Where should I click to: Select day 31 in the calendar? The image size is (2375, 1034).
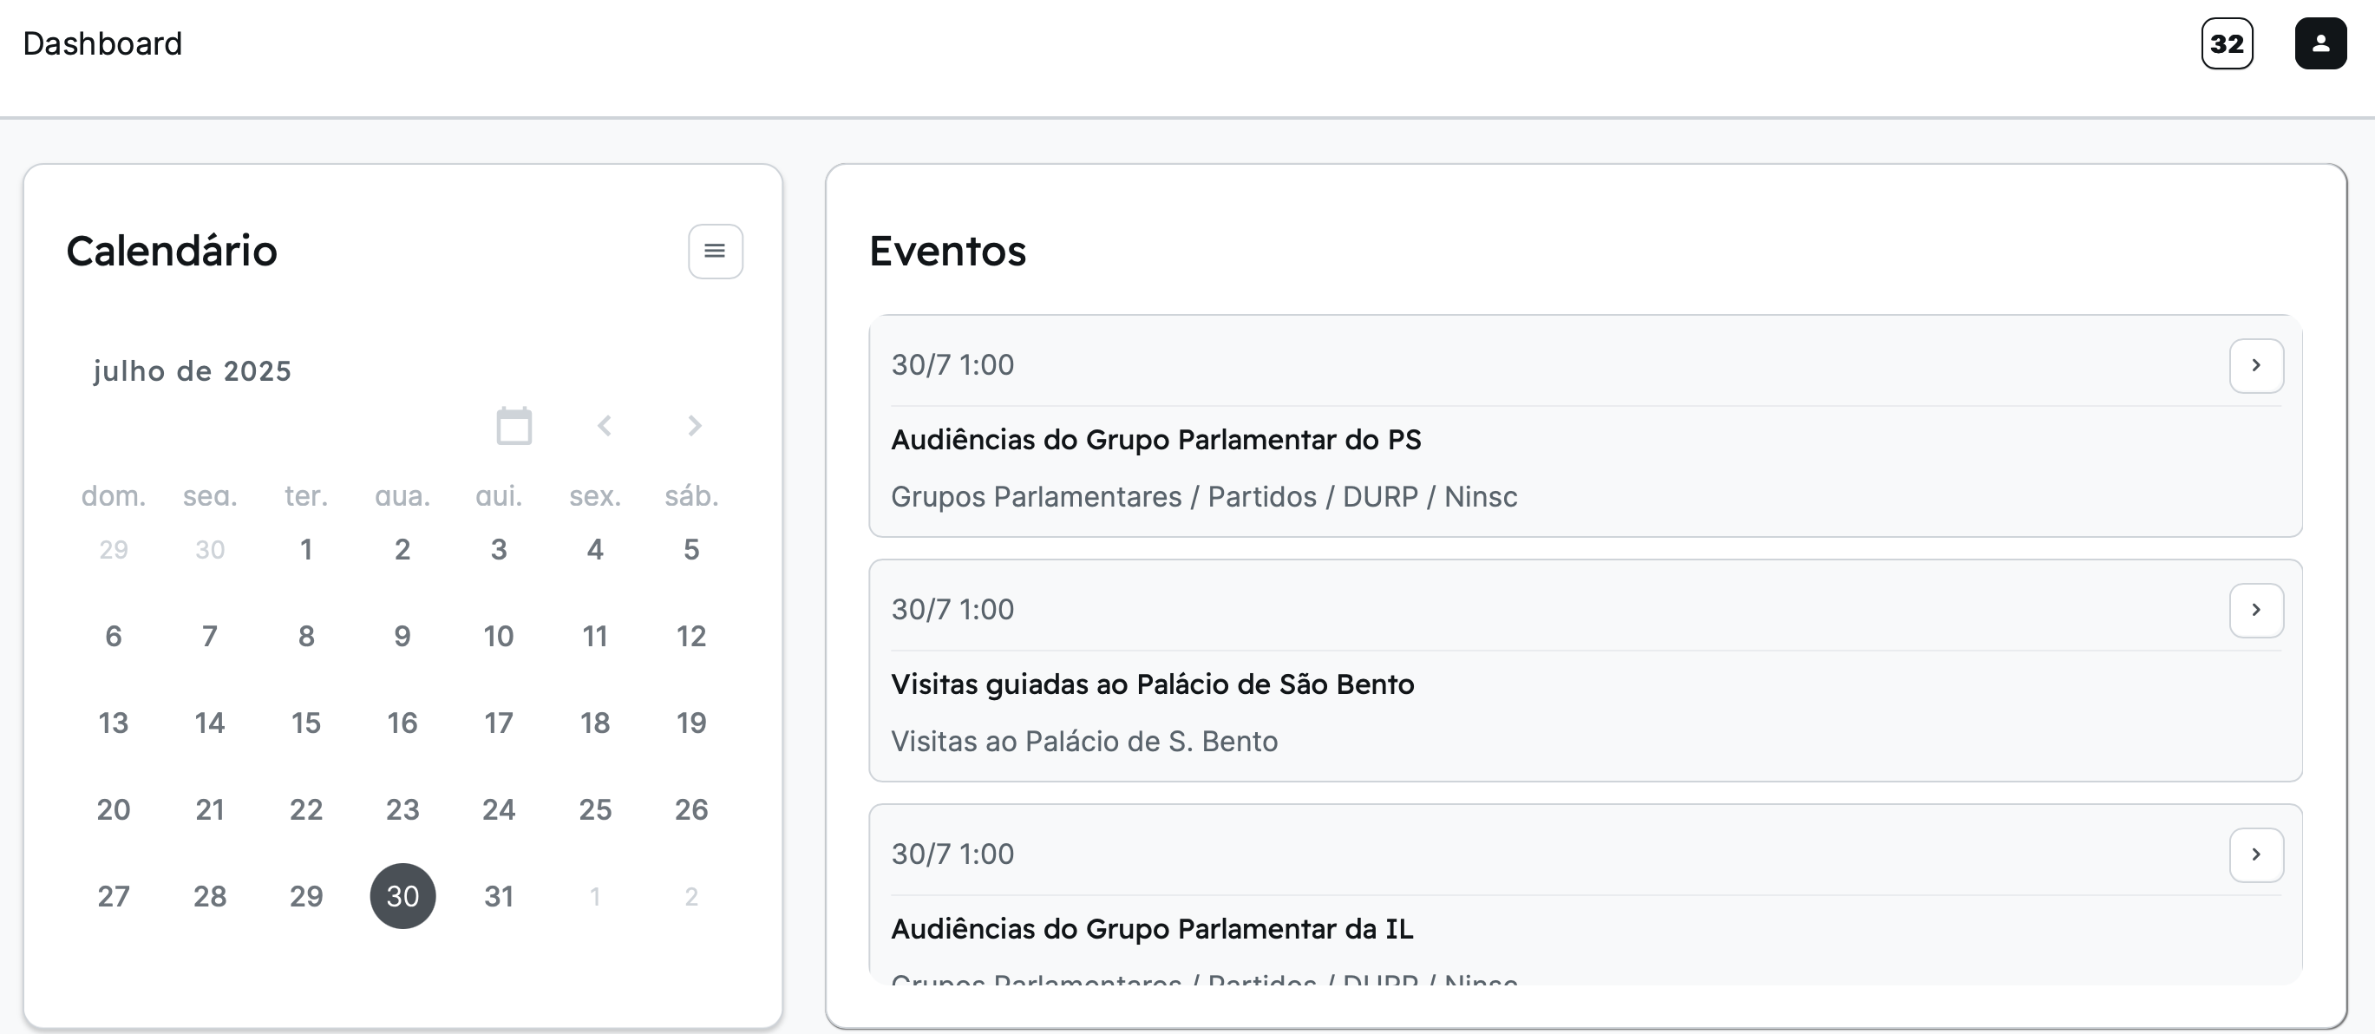click(499, 895)
